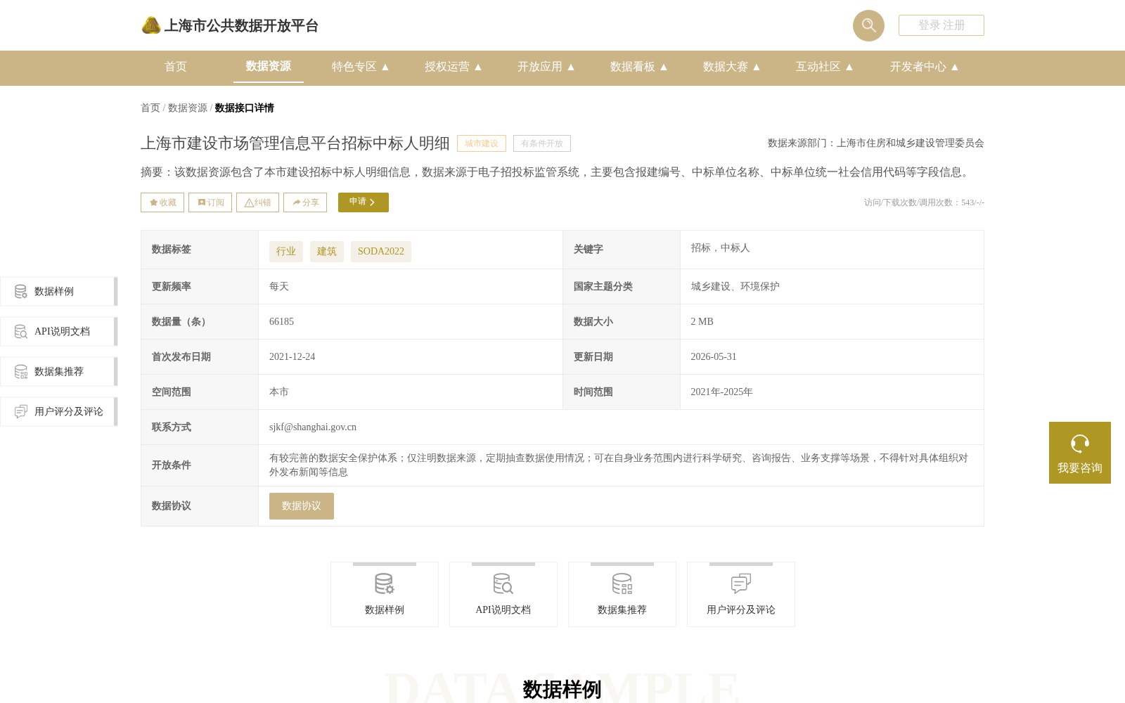Click the 城市建设 category tag
1125x703 pixels.
pos(482,143)
